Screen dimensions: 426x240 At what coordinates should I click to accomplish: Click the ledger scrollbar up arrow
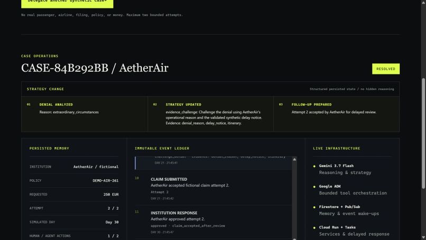coord(294,160)
